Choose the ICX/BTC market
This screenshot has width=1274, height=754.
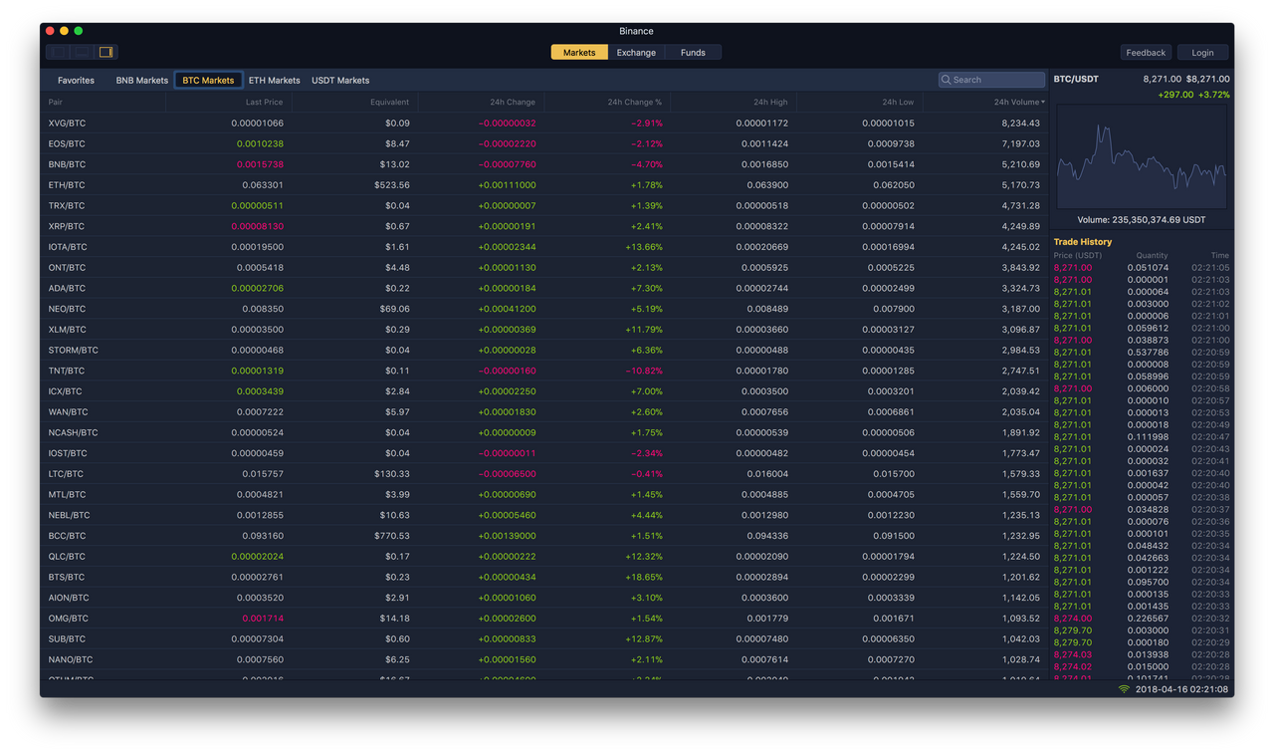coord(544,391)
